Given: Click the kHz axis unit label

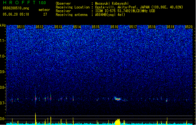Looking at the screenshot, I should 3,25.
